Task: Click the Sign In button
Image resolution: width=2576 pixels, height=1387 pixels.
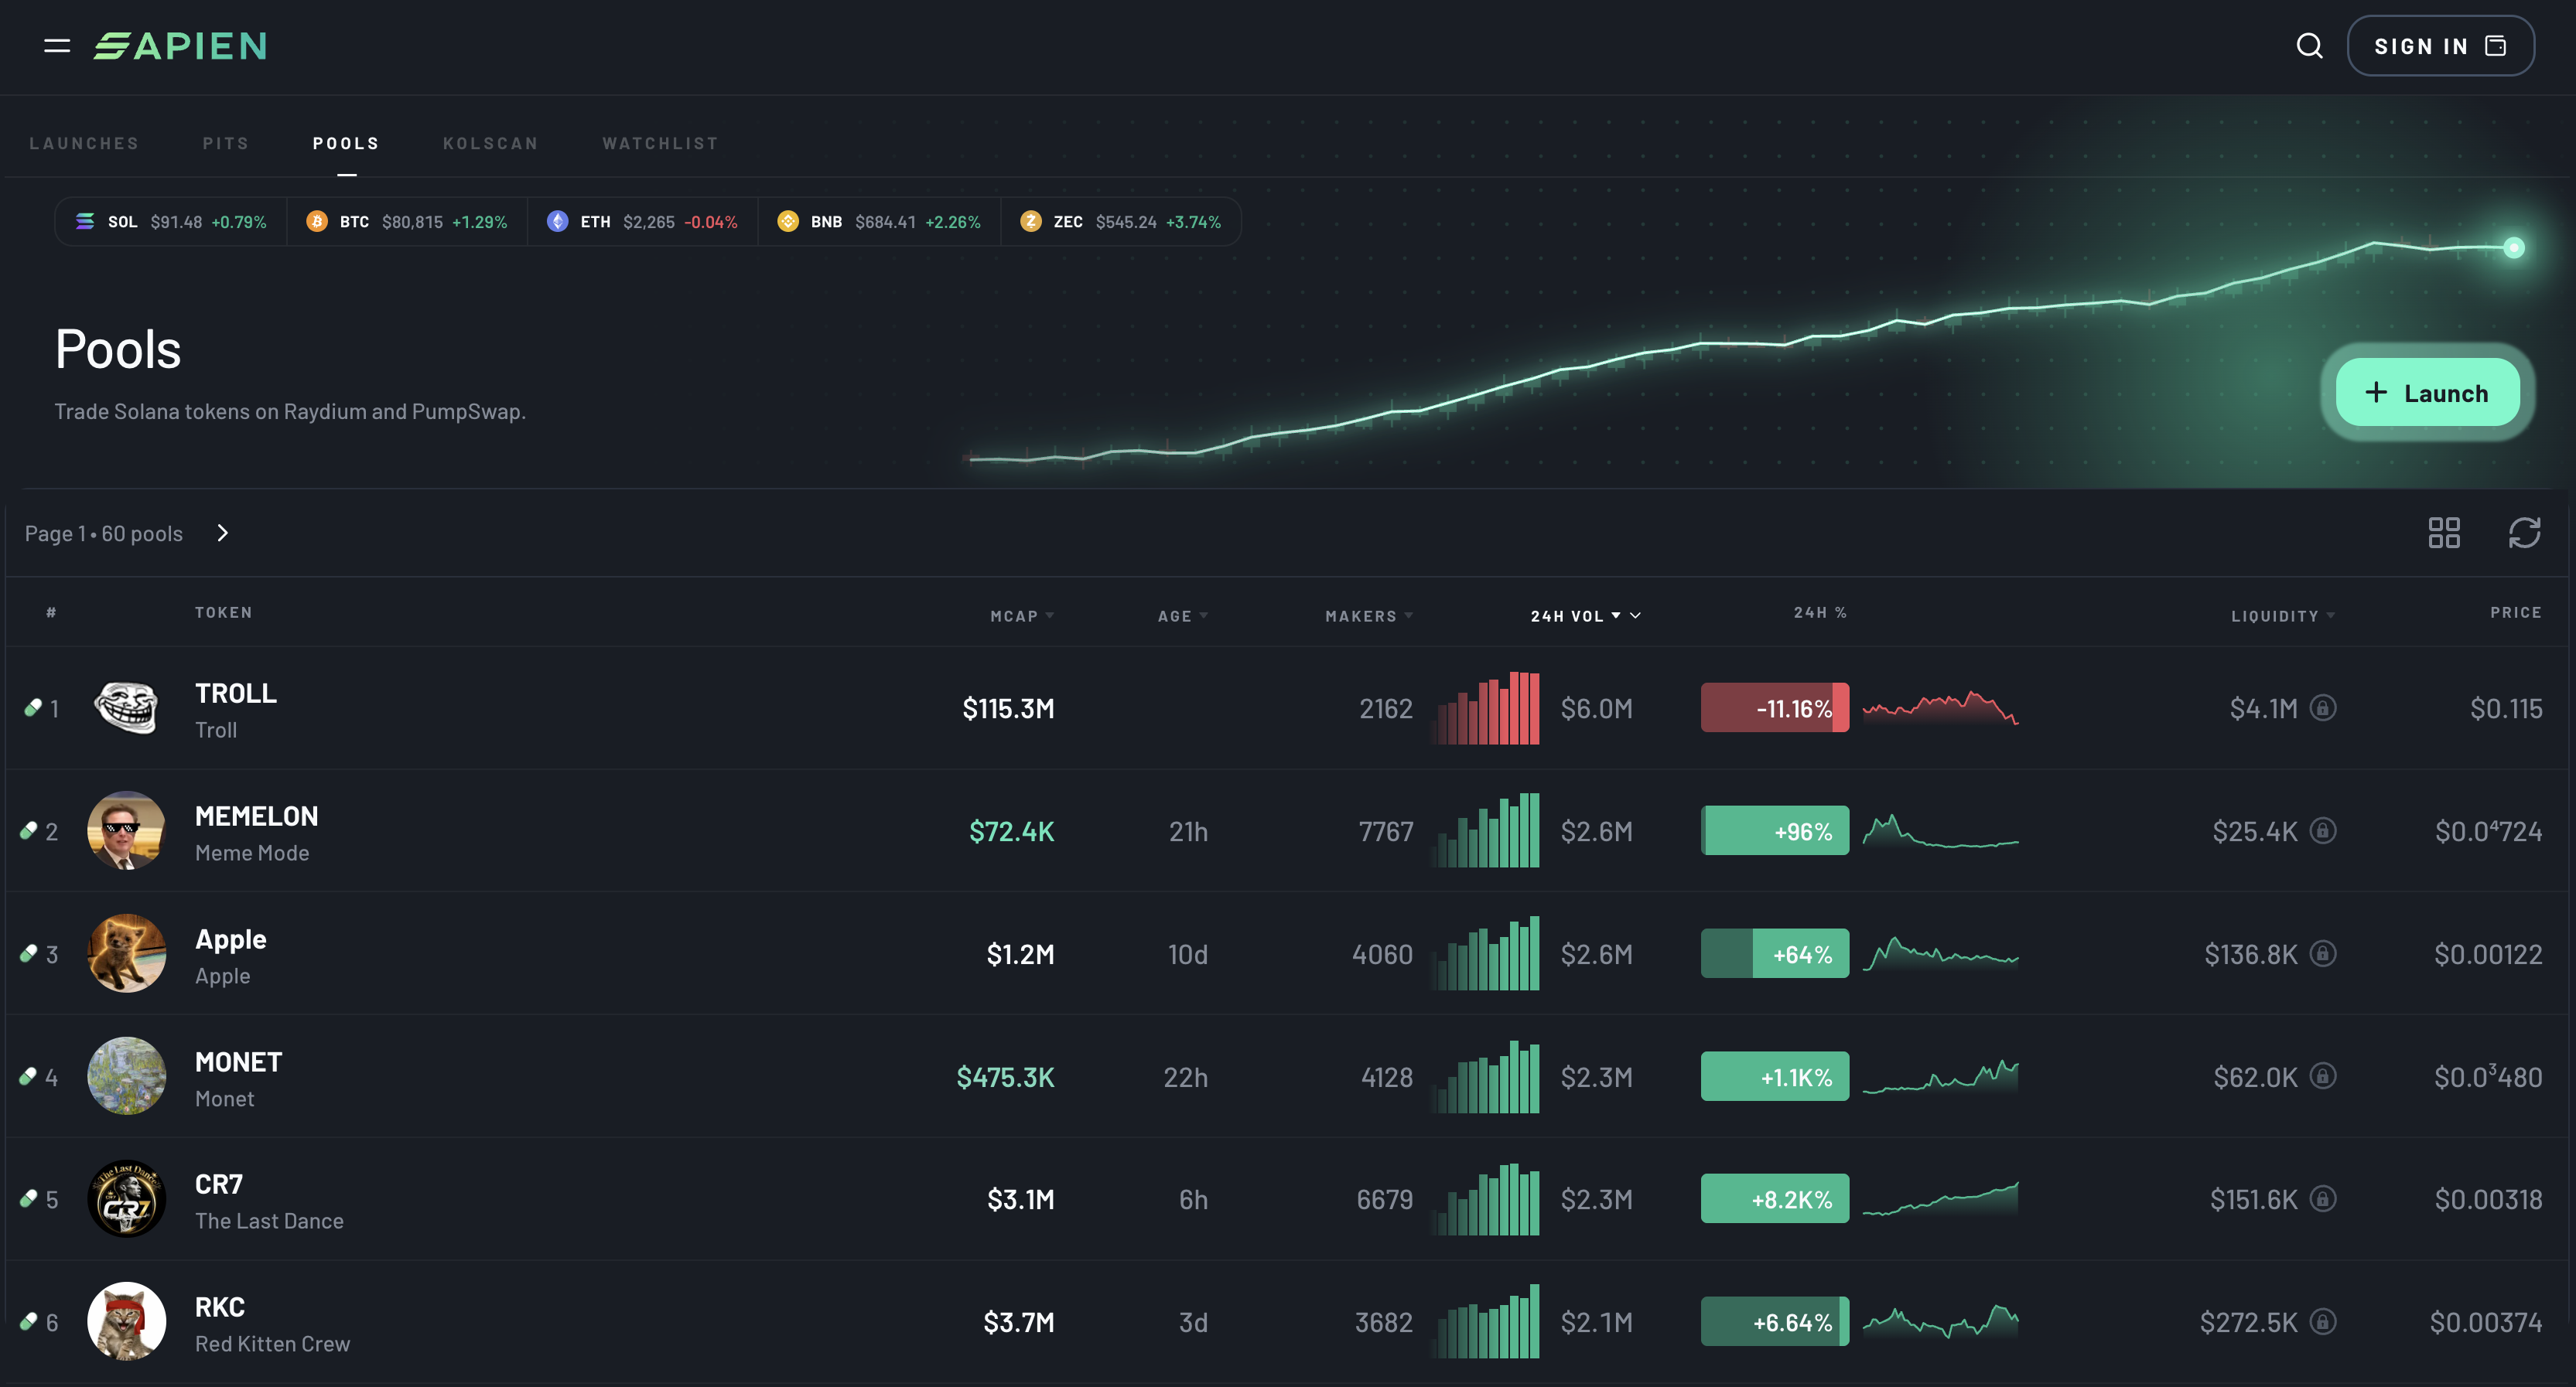Action: pyautogui.click(x=2440, y=46)
